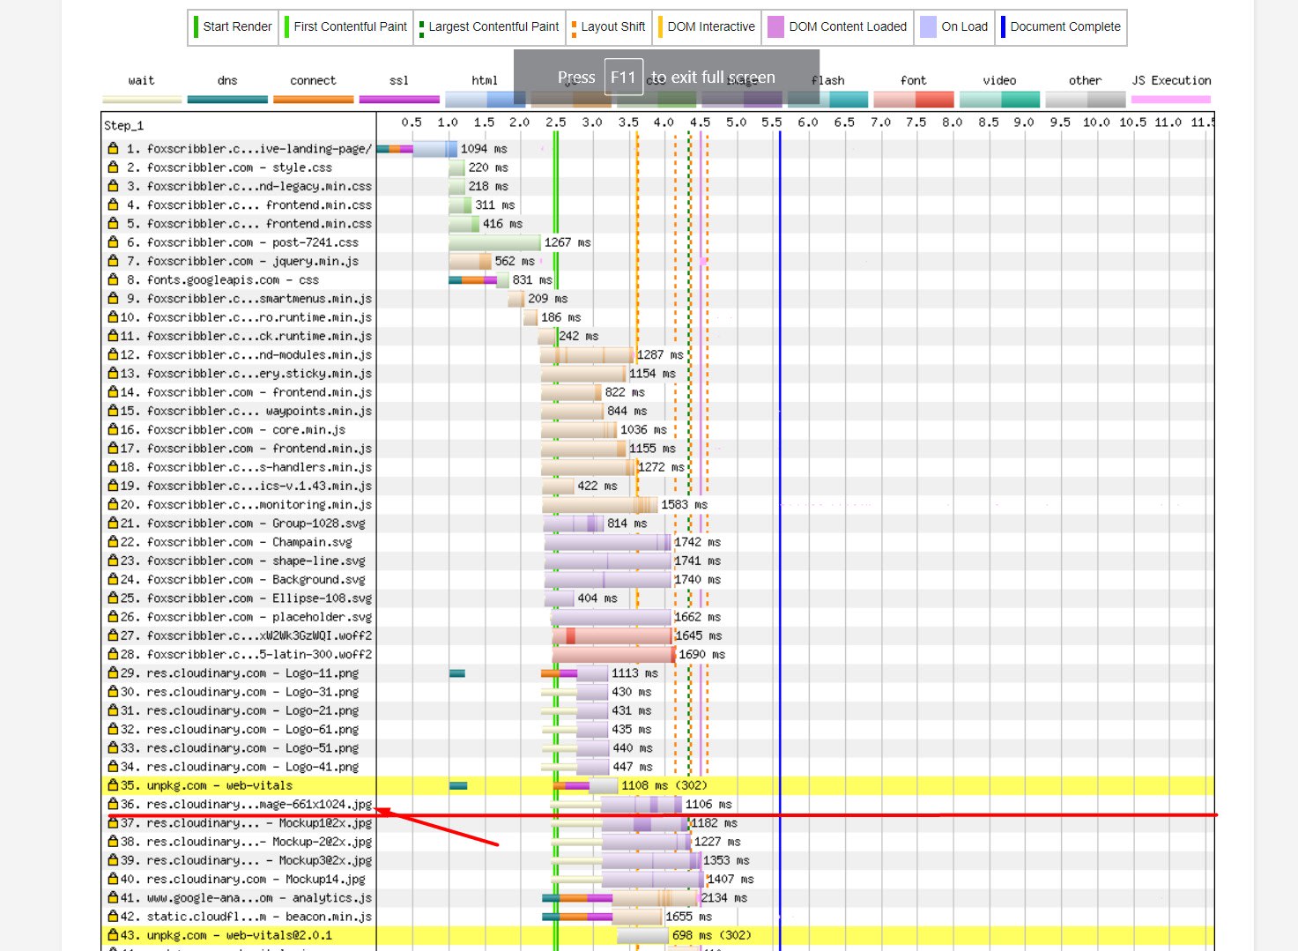The height and width of the screenshot is (951, 1298).
Task: Open request 12 nd-modules.min.js row
Action: [658, 354]
